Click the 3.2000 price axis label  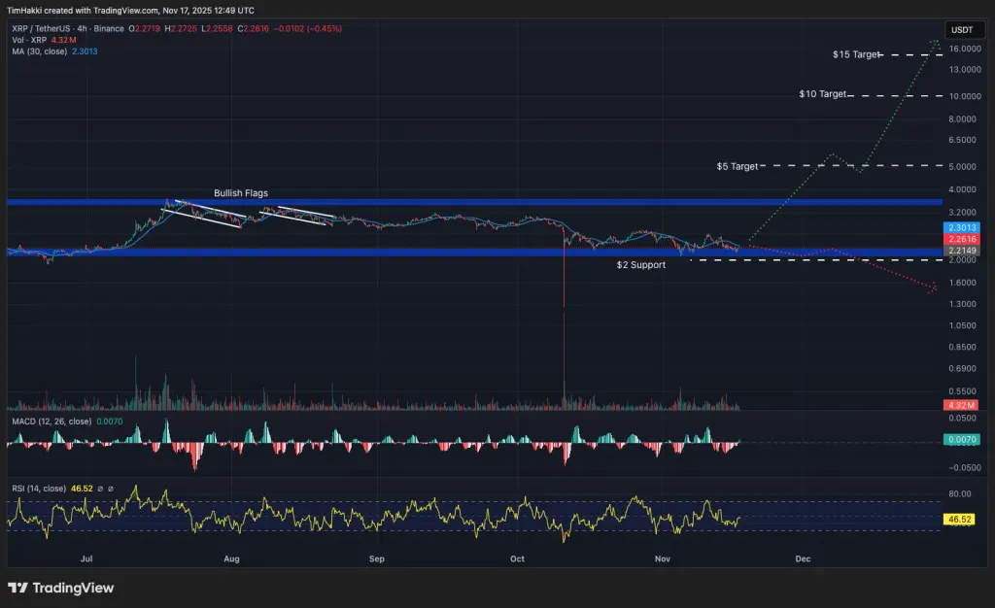963,213
